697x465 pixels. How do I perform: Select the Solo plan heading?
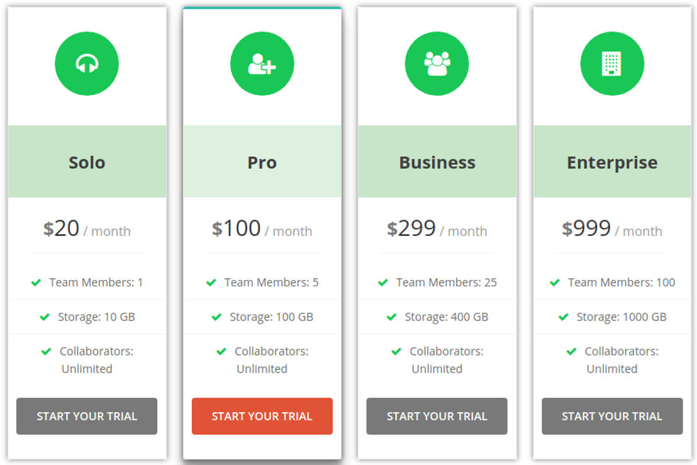(x=87, y=162)
